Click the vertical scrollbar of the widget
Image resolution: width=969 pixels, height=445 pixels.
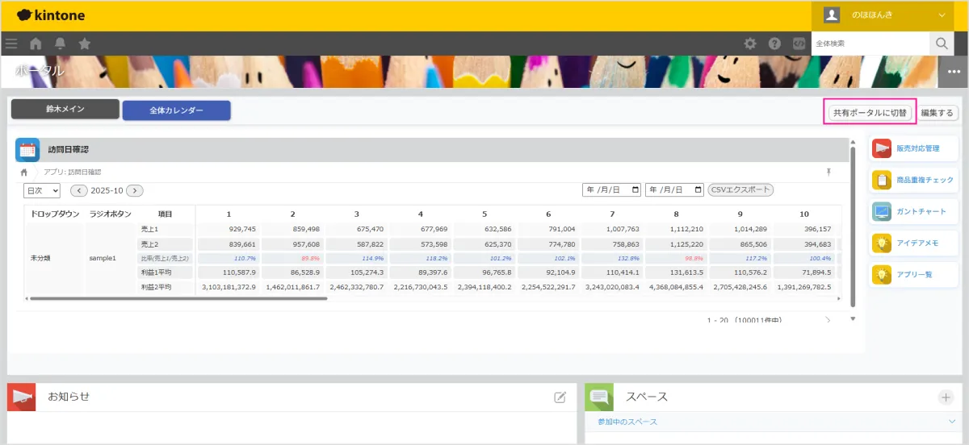[x=853, y=226]
